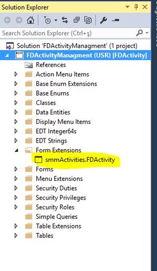Select Solution 'FDActivityManagment' root node

(77, 46)
